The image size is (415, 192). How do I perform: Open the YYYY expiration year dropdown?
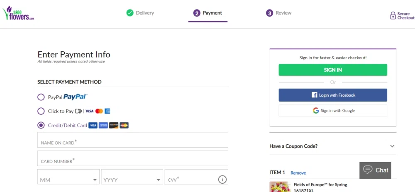pyautogui.click(x=132, y=180)
